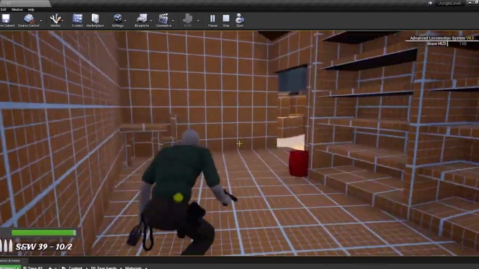The height and width of the screenshot is (269, 479).
Task: Click the green health bar
Action: tap(44, 233)
